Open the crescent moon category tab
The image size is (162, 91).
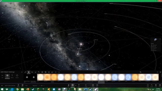pos(35,72)
